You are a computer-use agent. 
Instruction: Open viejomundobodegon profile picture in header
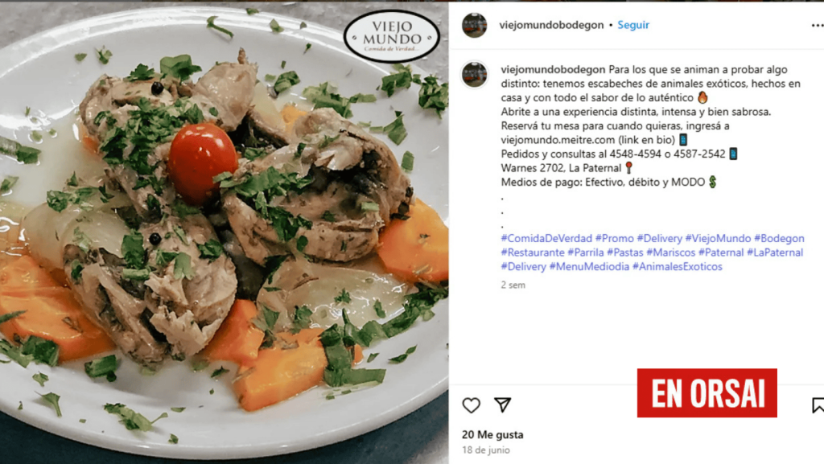(474, 25)
